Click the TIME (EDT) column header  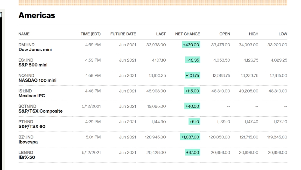(x=91, y=34)
